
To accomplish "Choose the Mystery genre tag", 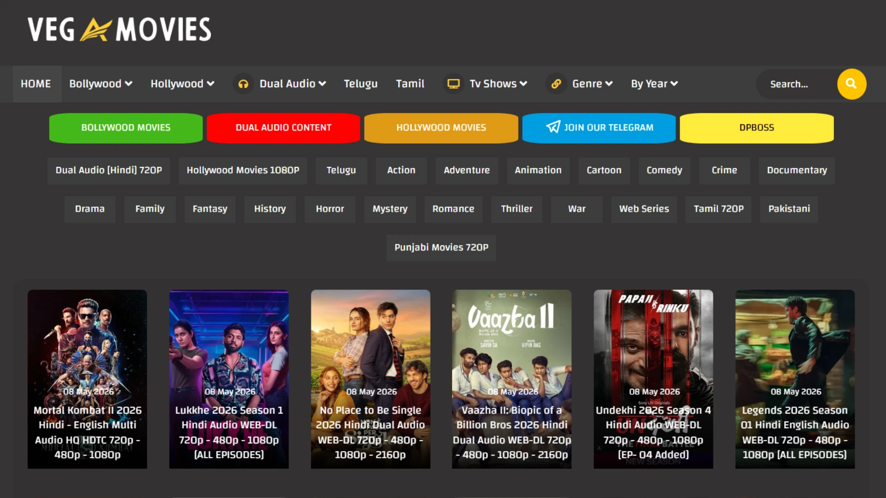I will pos(390,209).
